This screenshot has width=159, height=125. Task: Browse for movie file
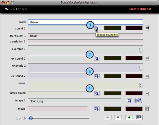(97, 109)
